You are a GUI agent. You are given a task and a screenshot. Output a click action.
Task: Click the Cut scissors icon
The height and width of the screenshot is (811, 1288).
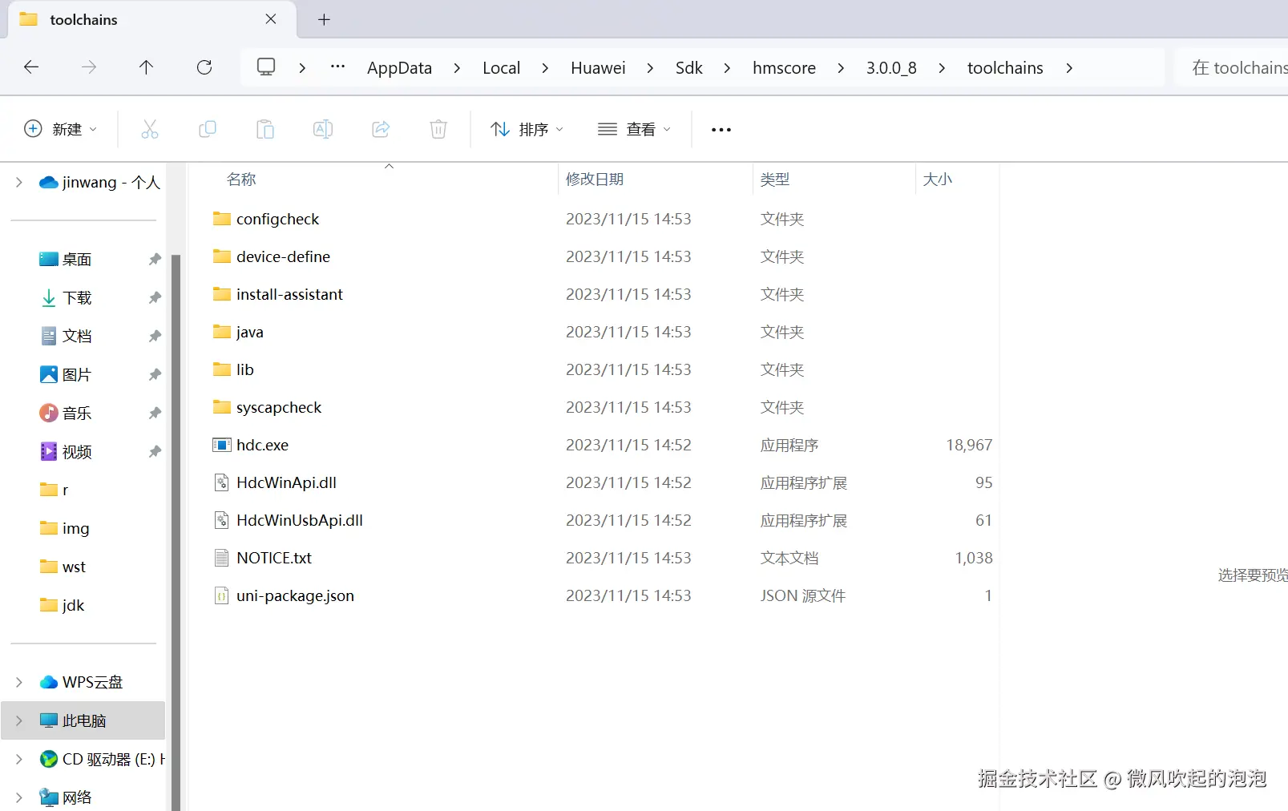[x=150, y=129]
